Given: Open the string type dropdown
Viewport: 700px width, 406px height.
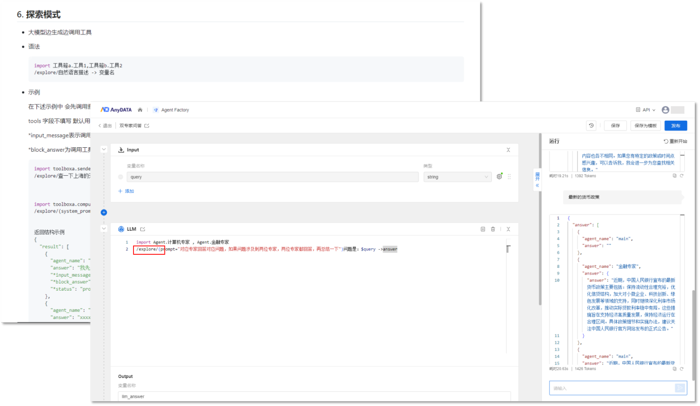Looking at the screenshot, I should tap(457, 177).
